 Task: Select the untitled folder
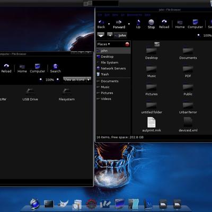(152, 108)
